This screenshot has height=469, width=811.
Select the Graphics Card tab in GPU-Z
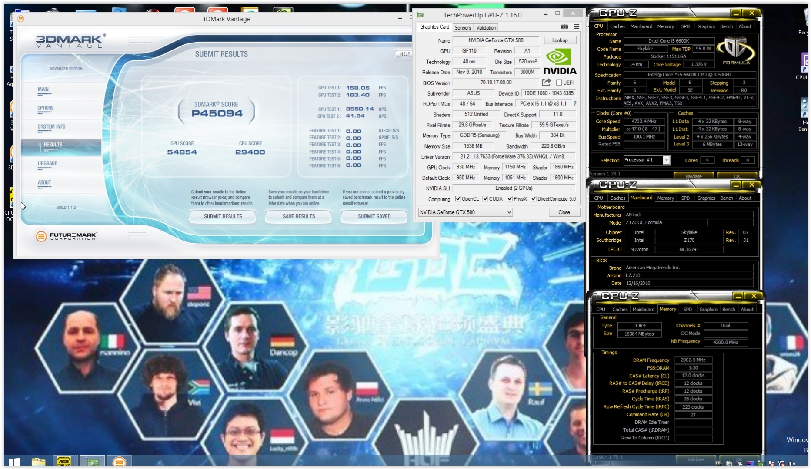tap(435, 27)
